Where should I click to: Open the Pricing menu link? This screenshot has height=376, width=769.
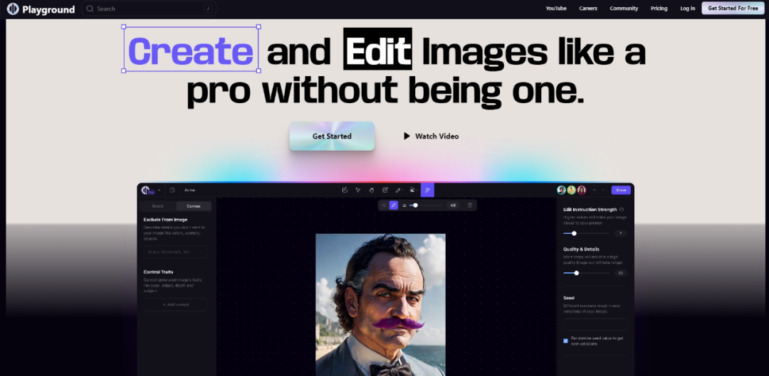[x=659, y=9]
